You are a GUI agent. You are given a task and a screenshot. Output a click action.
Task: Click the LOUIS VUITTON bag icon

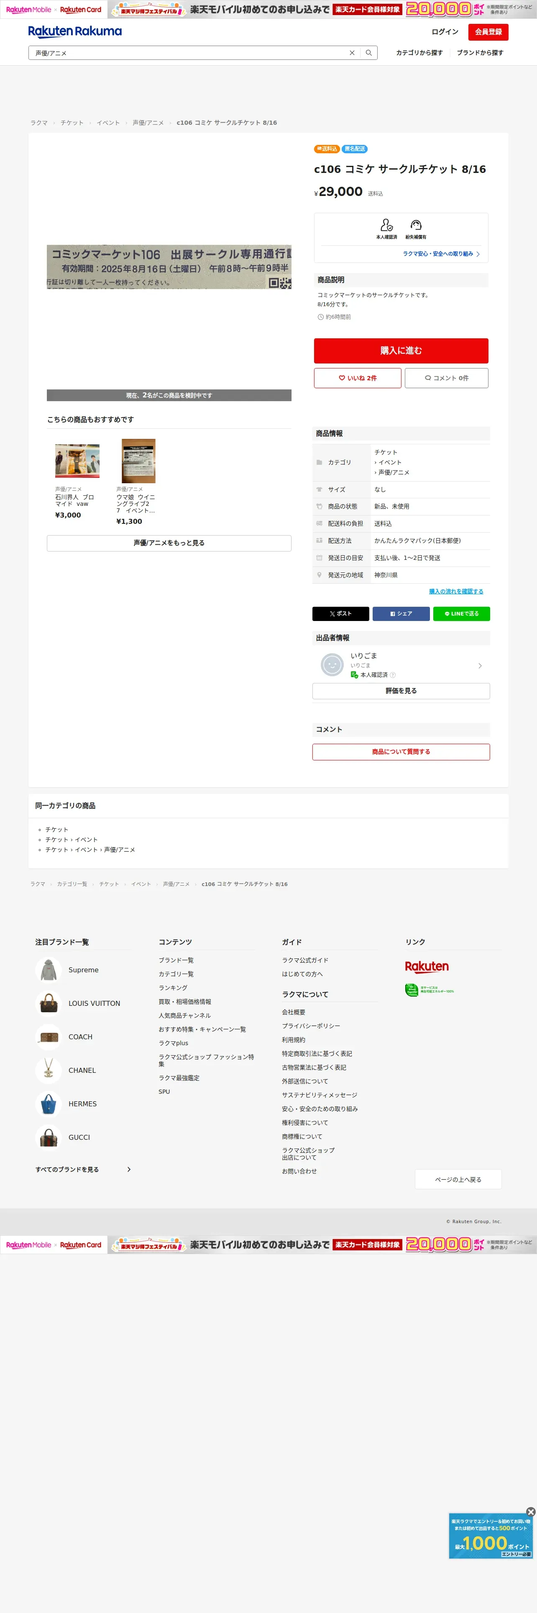point(49,1004)
